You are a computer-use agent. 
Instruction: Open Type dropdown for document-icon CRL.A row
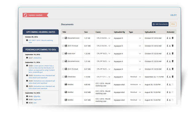(x=135, y=38)
